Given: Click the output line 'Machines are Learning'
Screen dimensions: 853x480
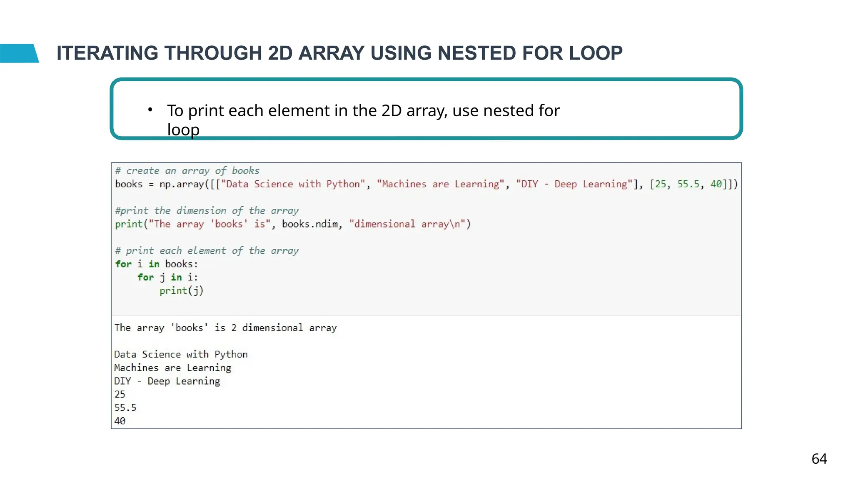Looking at the screenshot, I should [x=172, y=368].
